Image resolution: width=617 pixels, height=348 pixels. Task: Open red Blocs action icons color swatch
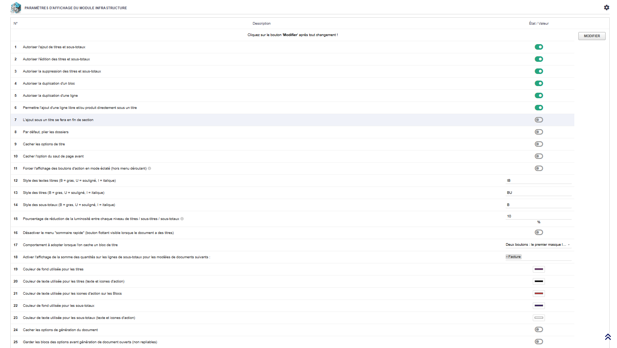(539, 294)
